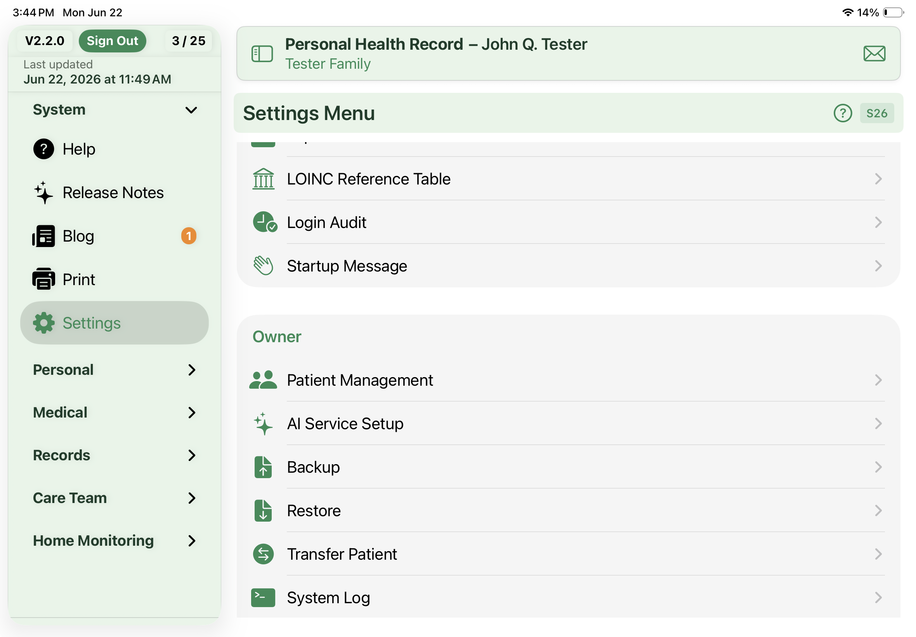Click the LOINC Reference Table building icon
Screen dimensions: 916x637
pyautogui.click(x=263, y=179)
